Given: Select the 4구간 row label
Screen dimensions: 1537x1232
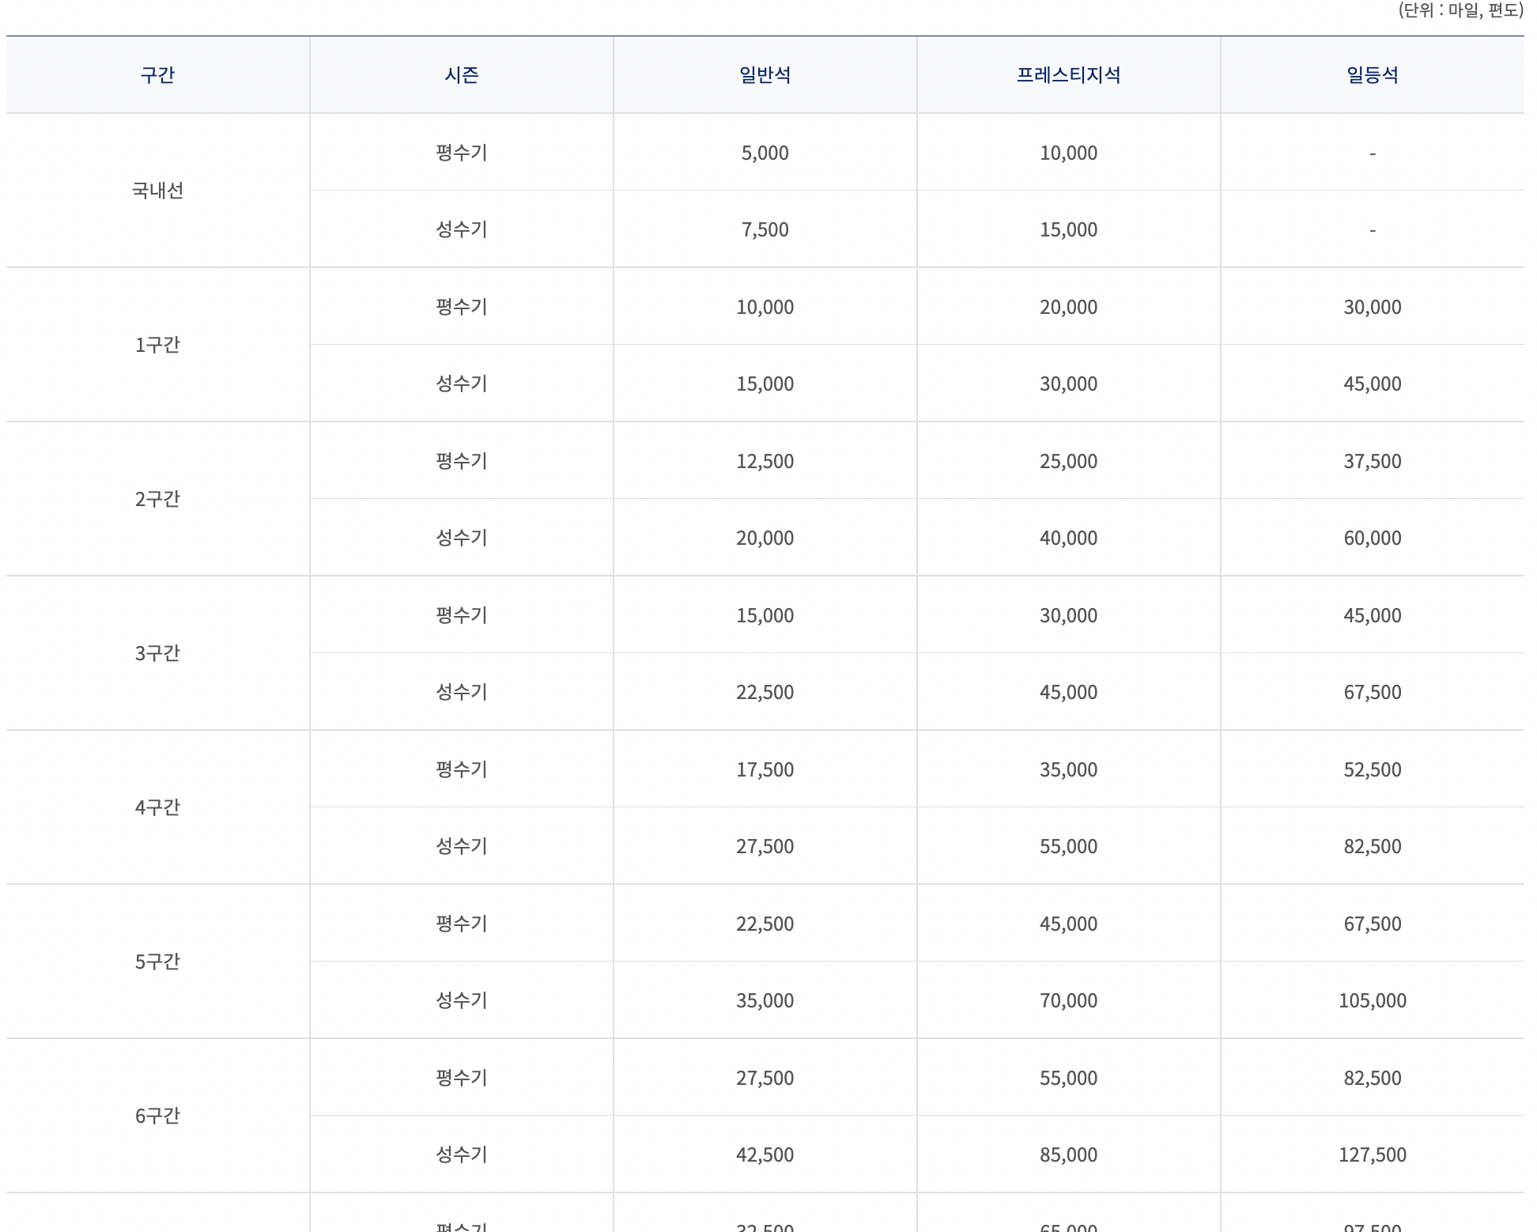Looking at the screenshot, I should pos(157,807).
